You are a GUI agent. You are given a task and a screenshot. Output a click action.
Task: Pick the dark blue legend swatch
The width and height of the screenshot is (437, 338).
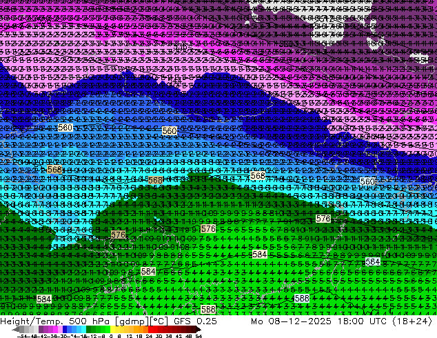point(65,329)
